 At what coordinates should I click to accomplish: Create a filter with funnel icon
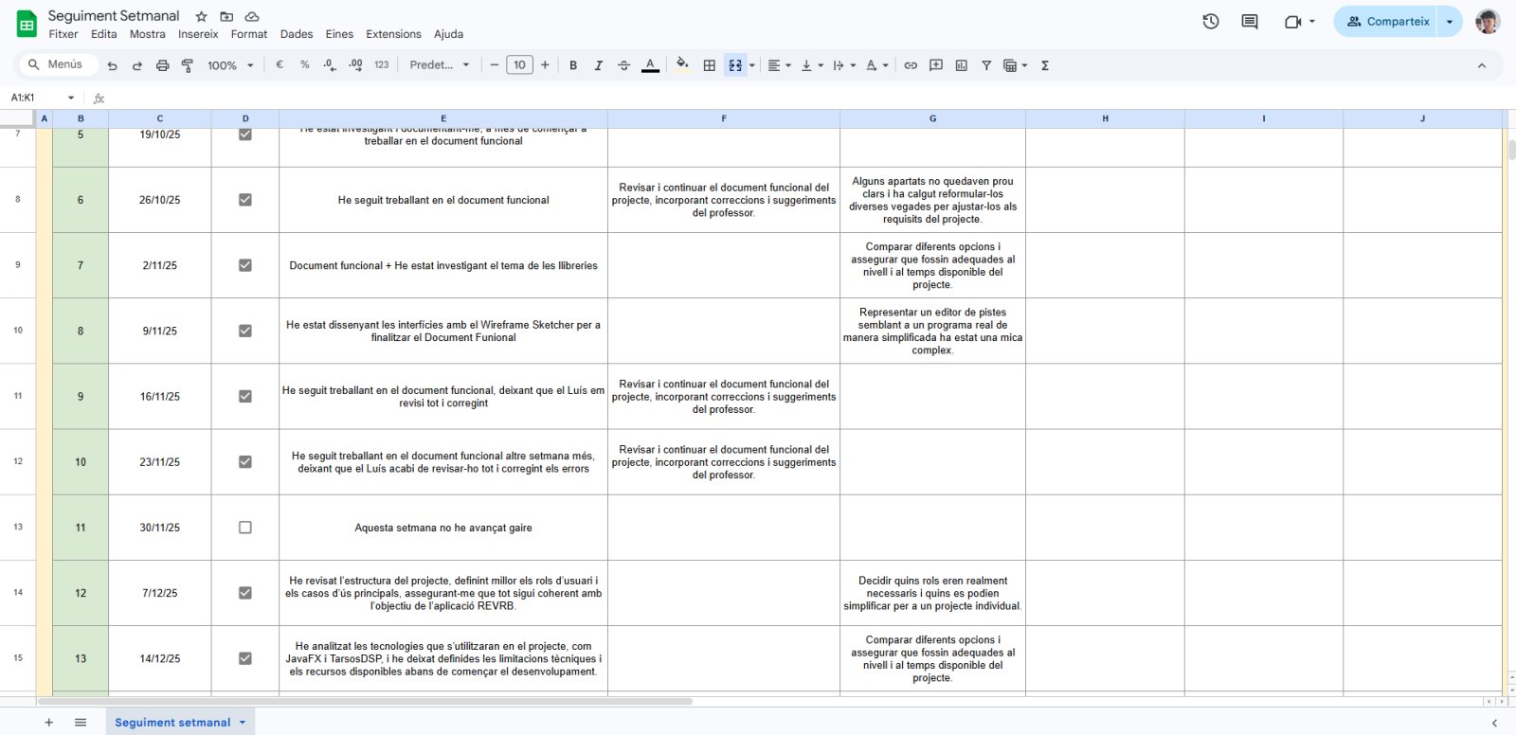[x=986, y=65]
